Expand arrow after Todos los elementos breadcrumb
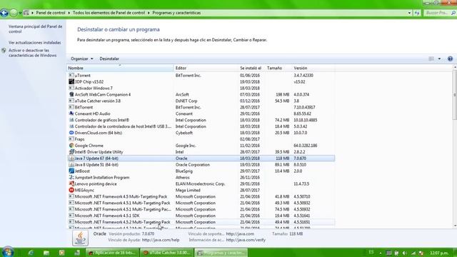The height and width of the screenshot is (257, 457). pos(149,13)
